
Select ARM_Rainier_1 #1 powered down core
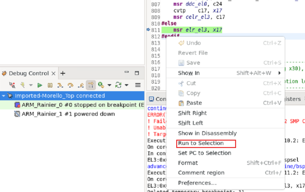[68, 114]
